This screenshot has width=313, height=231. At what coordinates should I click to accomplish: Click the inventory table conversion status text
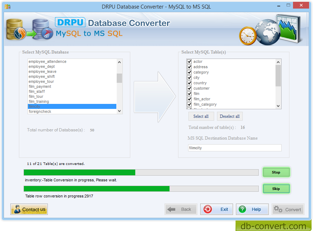(71, 180)
